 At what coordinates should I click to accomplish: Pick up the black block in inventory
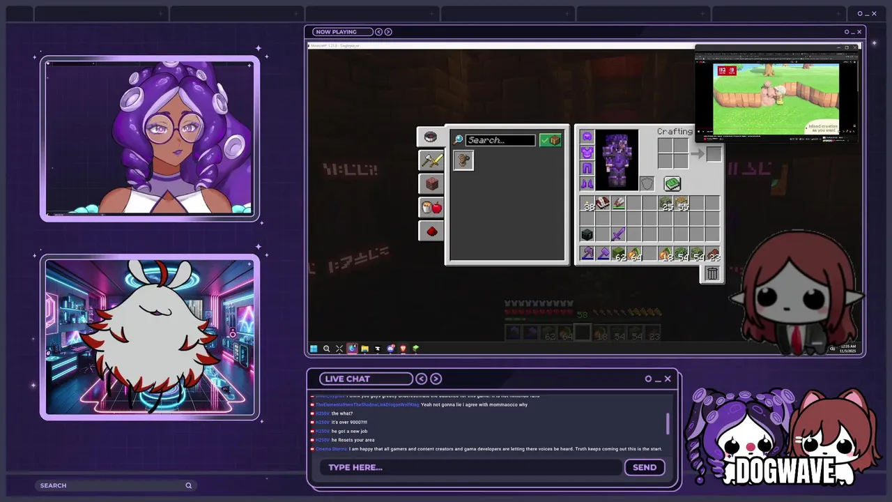click(587, 235)
